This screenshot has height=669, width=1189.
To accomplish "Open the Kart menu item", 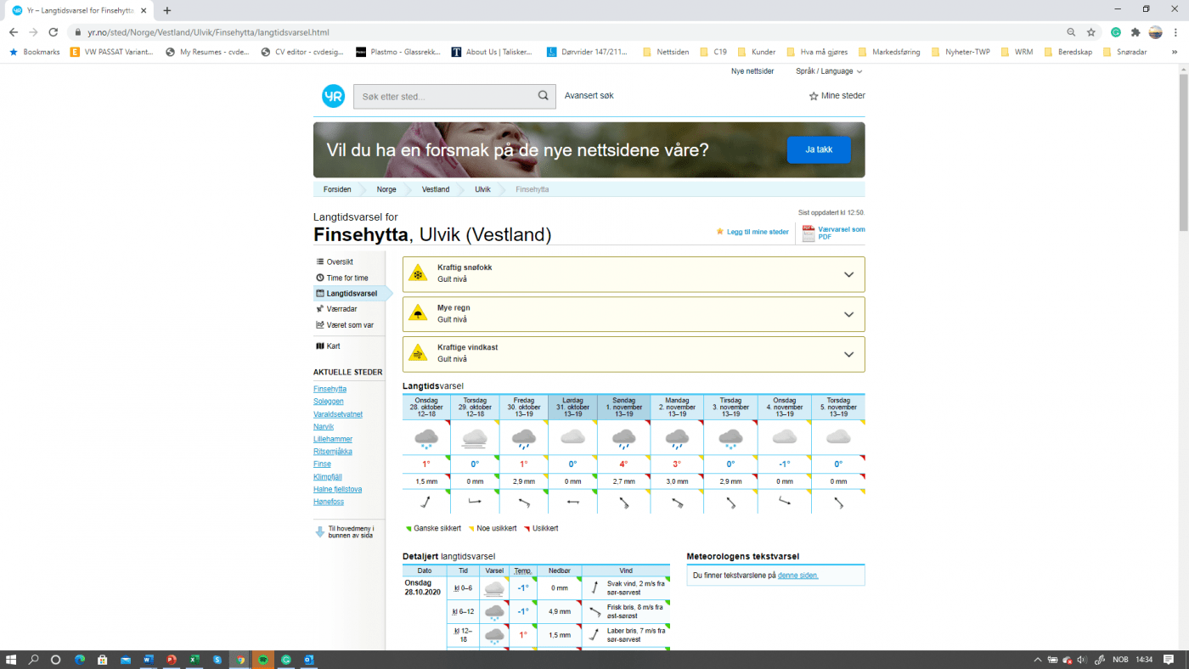I will pyautogui.click(x=333, y=346).
